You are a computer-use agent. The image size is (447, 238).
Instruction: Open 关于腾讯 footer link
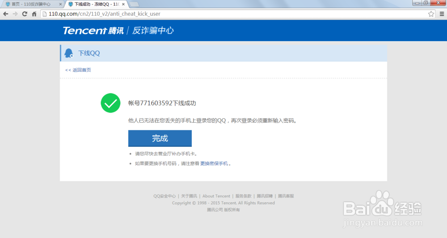tap(189, 196)
